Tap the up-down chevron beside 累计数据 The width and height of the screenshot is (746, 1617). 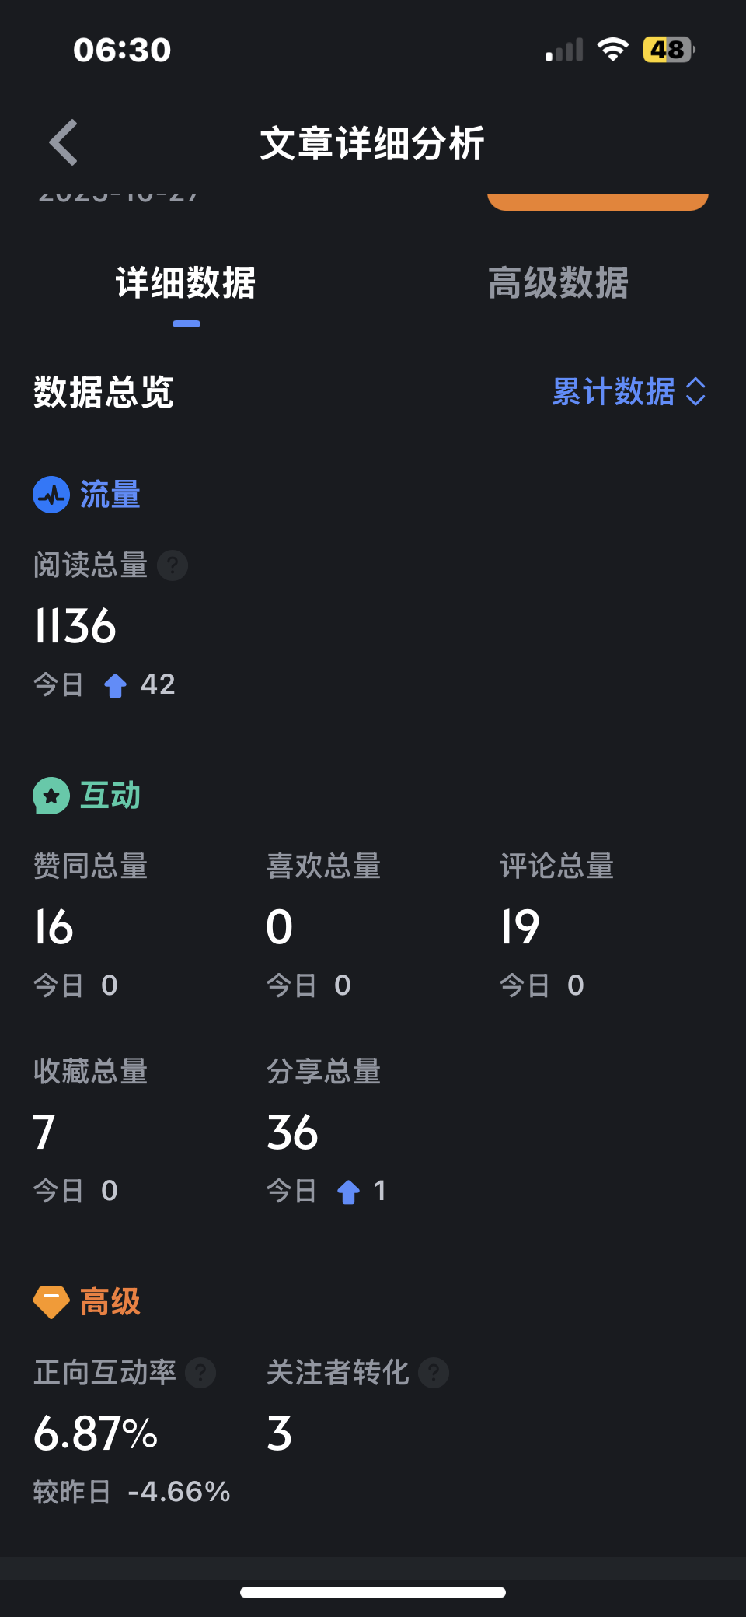click(x=695, y=392)
